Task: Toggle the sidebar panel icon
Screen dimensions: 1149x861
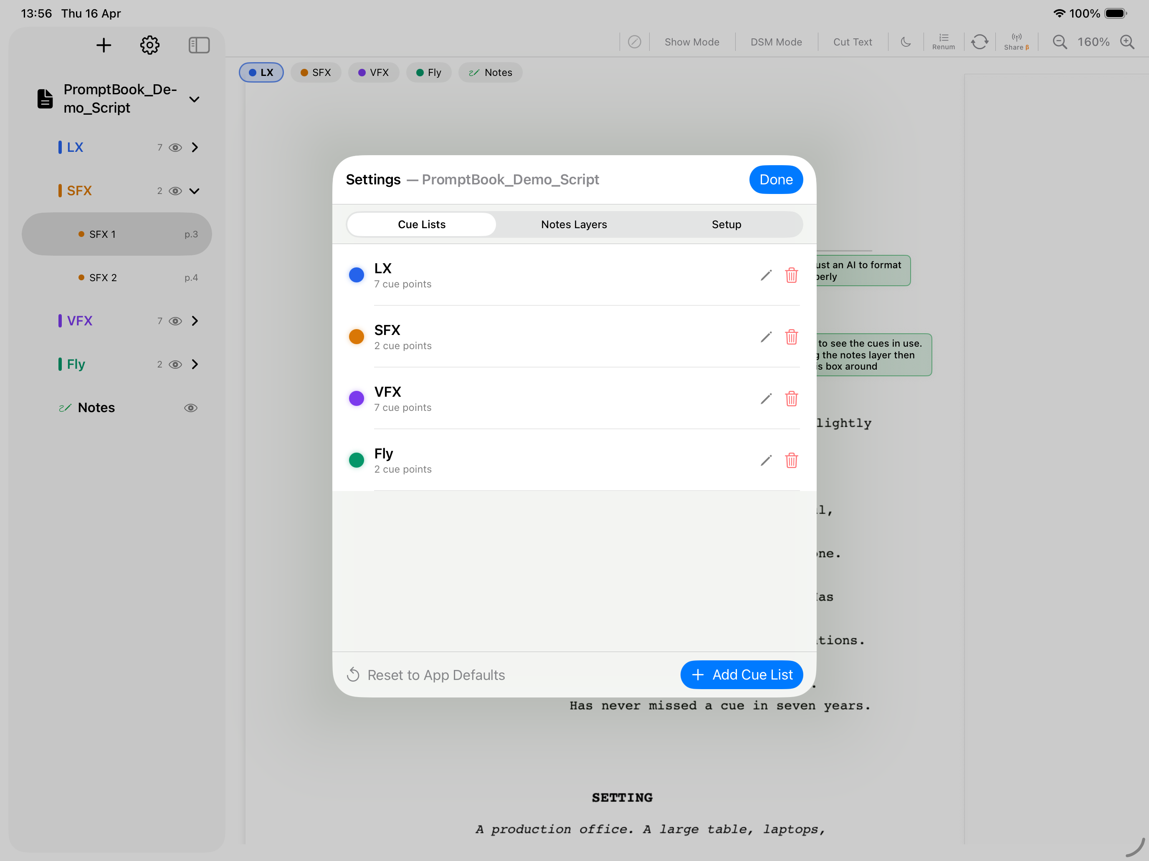Action: tap(199, 45)
